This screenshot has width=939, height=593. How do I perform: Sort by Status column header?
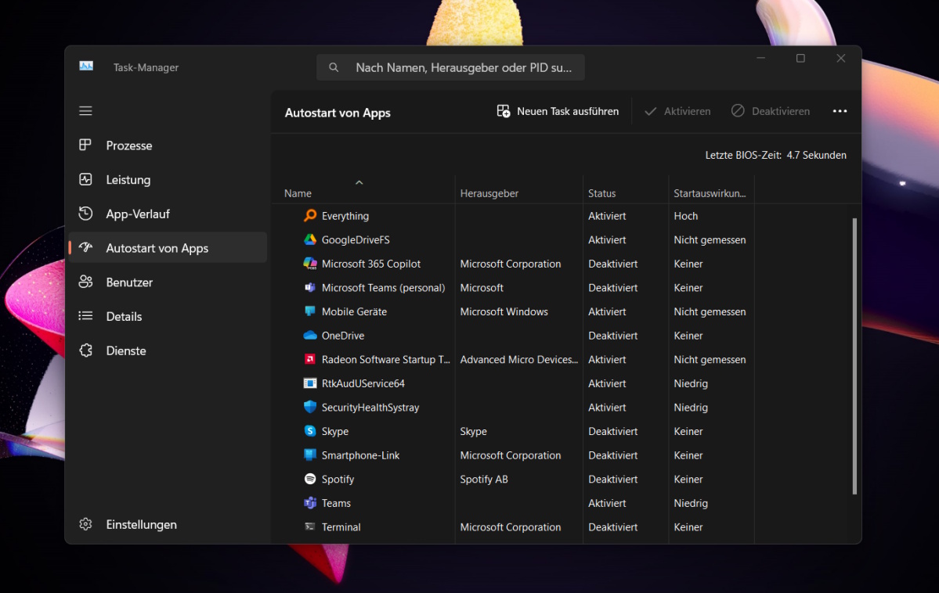(602, 193)
